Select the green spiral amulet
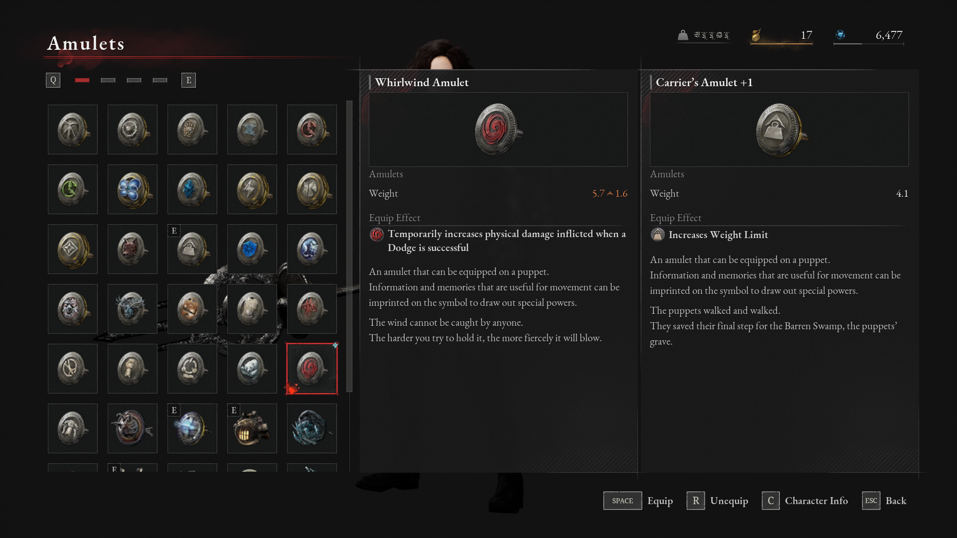Screen dimensions: 957x538 73,189
